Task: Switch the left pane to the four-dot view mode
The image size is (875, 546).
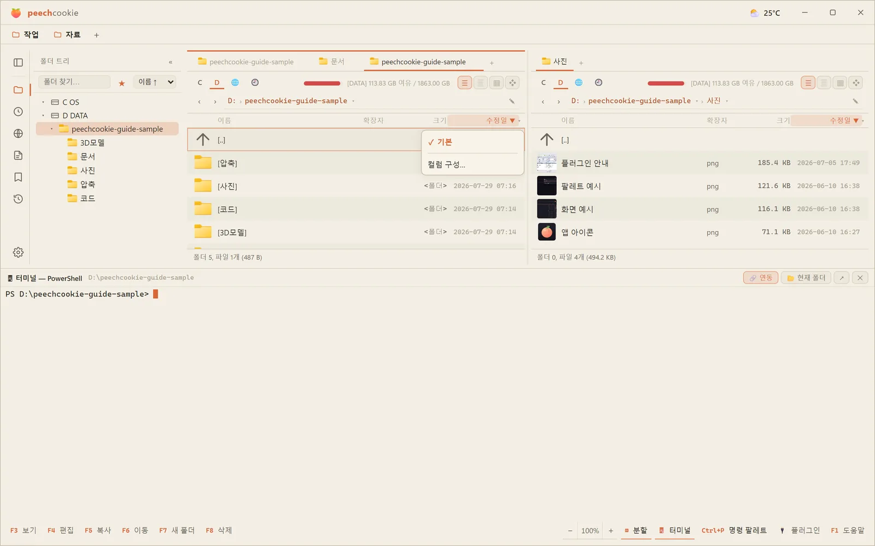Action: (512, 83)
